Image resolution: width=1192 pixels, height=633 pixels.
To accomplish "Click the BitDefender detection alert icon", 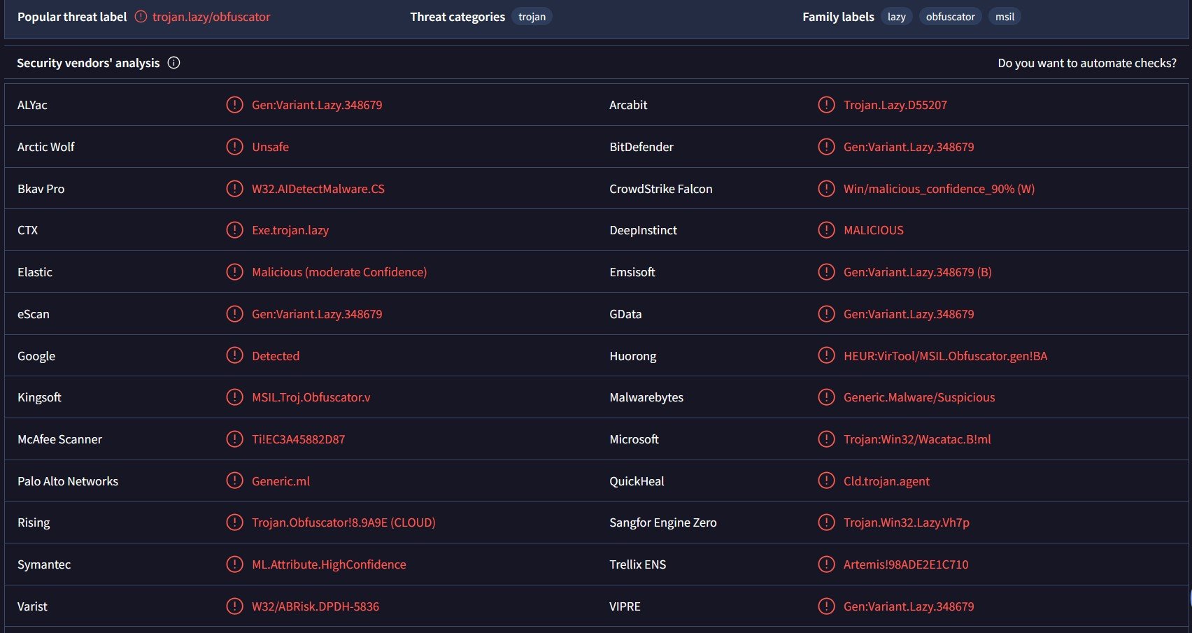I will coord(826,147).
